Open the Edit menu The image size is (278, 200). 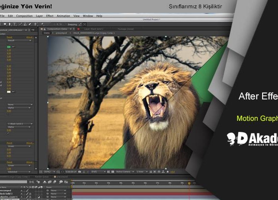coord(10,16)
